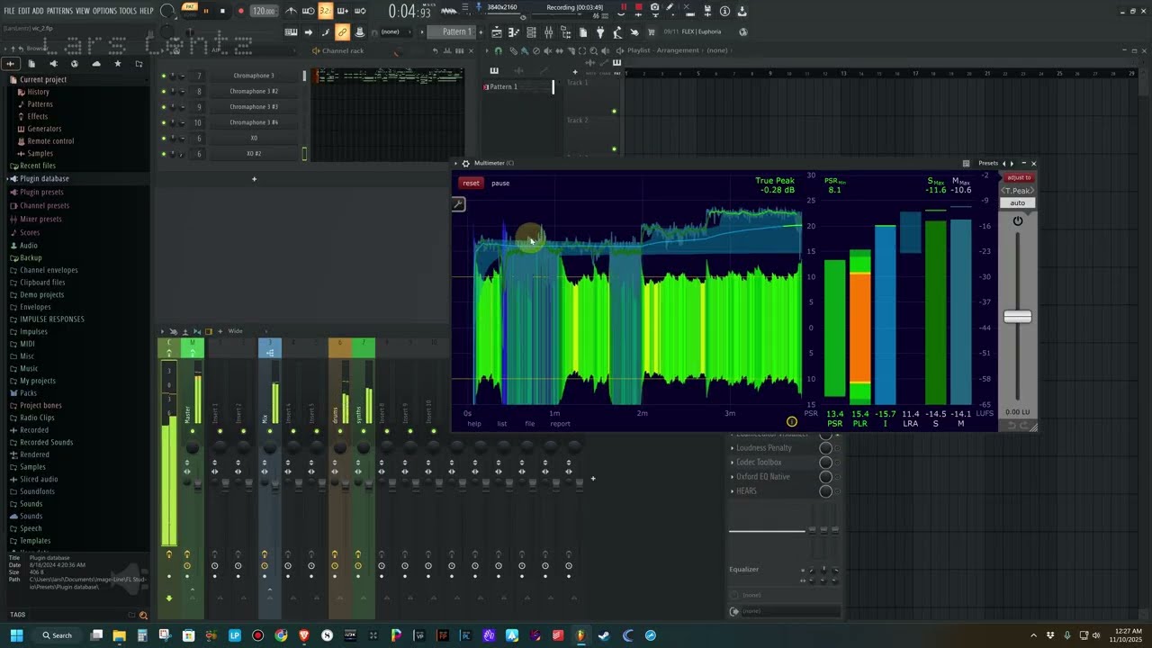Select the Chromaphone 3 #2 channel button
Image resolution: width=1152 pixels, height=648 pixels.
click(254, 91)
